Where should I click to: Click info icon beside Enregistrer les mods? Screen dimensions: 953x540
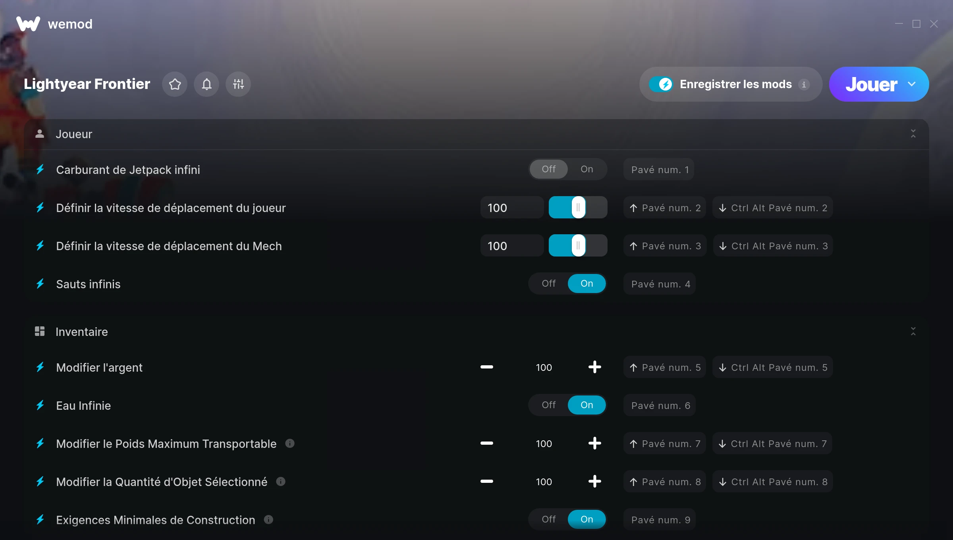click(804, 85)
